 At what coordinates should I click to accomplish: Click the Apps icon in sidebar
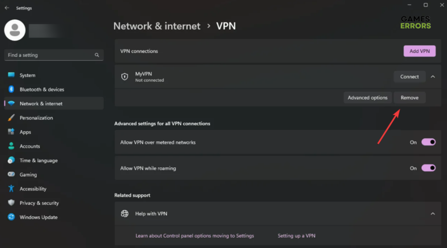pos(11,132)
